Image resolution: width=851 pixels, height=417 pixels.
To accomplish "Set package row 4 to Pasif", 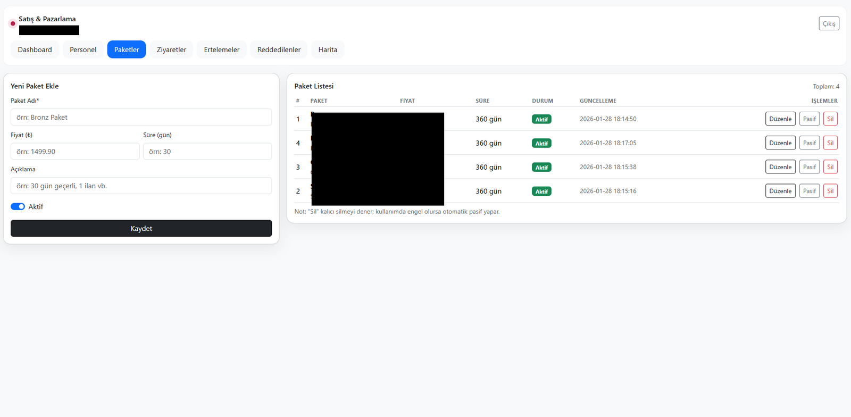I will pyautogui.click(x=809, y=143).
